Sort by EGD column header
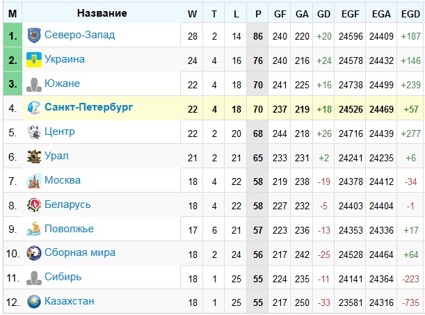 (410, 14)
